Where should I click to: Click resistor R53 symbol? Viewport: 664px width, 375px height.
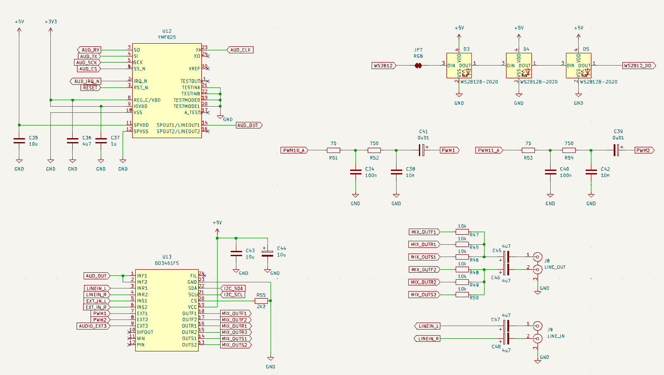528,150
